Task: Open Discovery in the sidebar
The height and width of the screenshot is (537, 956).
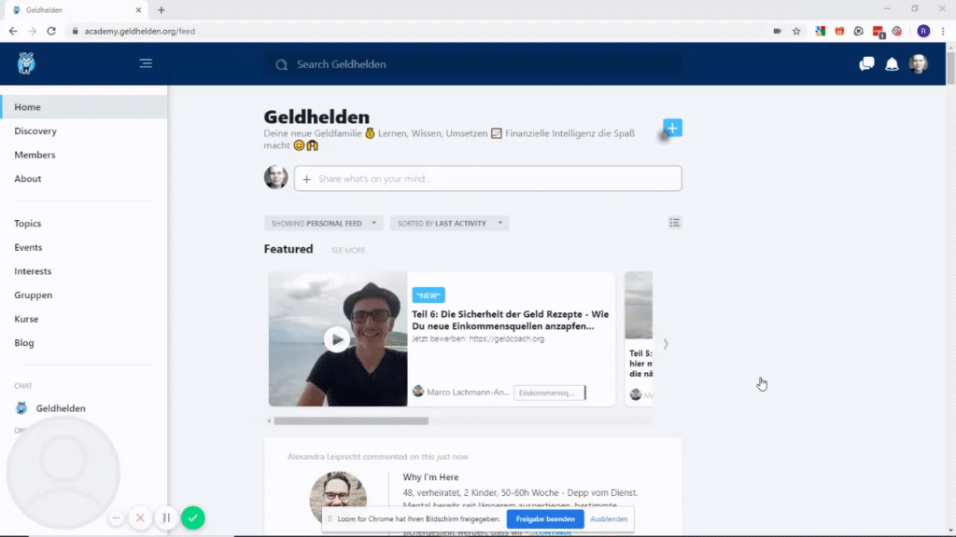Action: point(35,131)
